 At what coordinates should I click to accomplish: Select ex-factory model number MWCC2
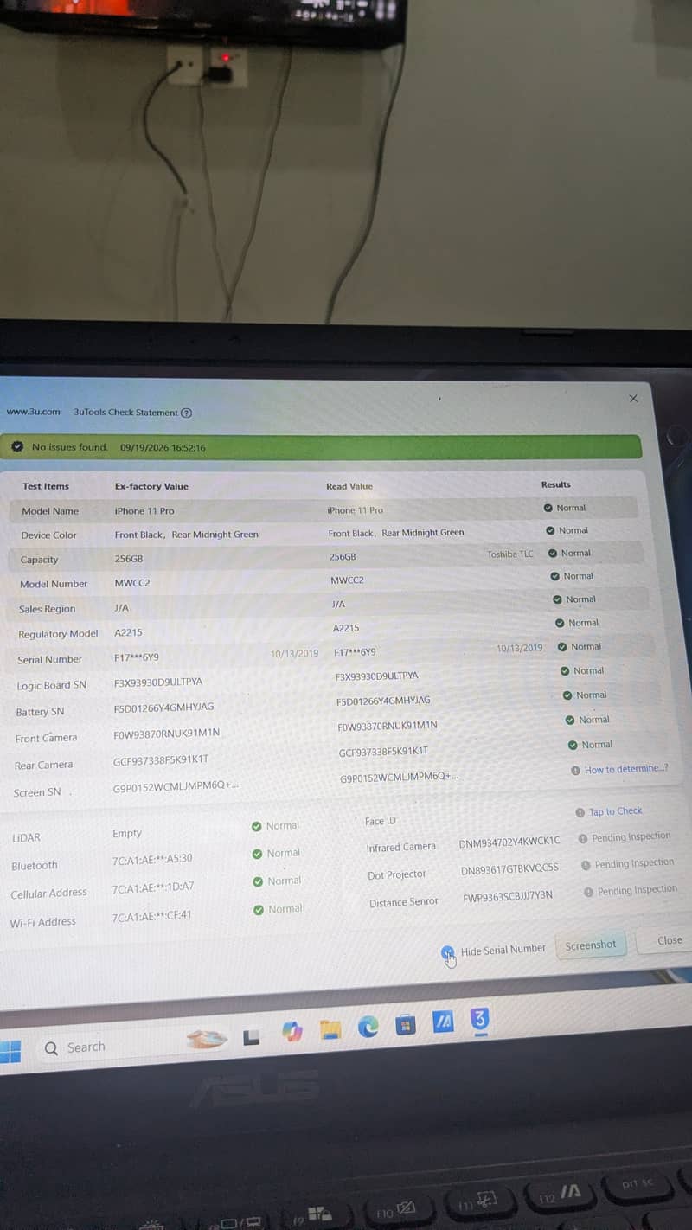tap(132, 583)
